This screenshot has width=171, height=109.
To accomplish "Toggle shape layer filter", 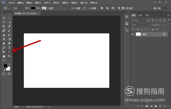I will (x=160, y=20).
